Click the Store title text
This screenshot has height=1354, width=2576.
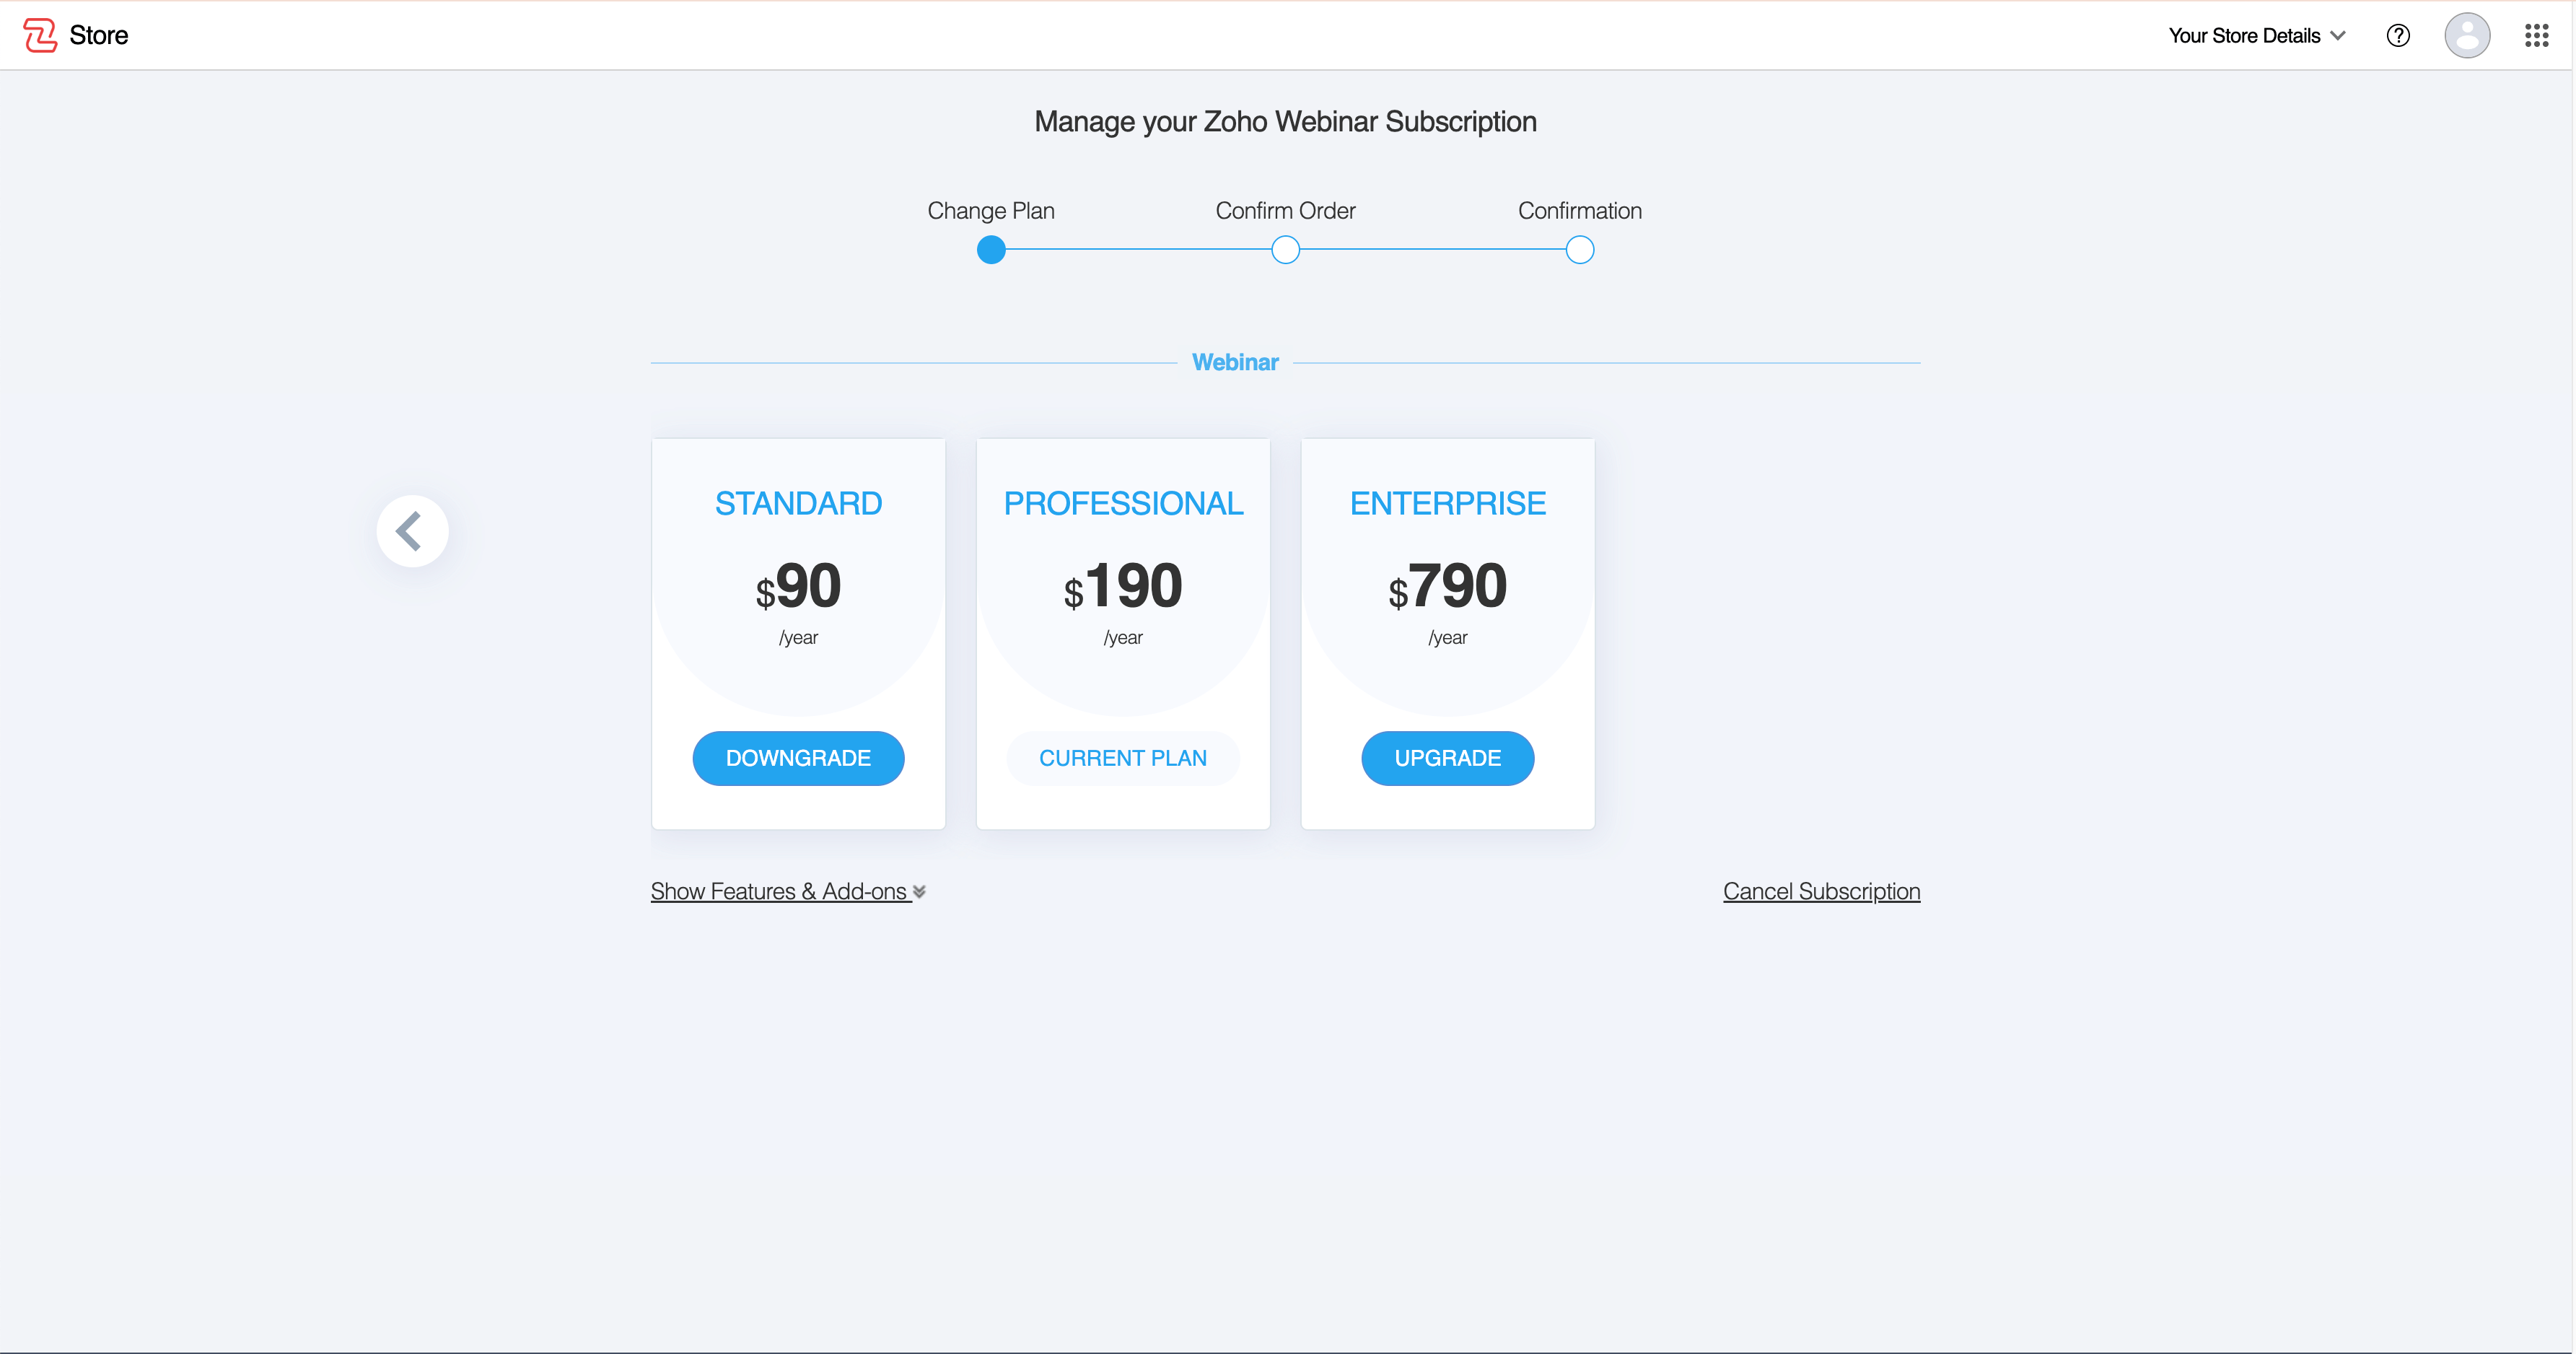(98, 36)
